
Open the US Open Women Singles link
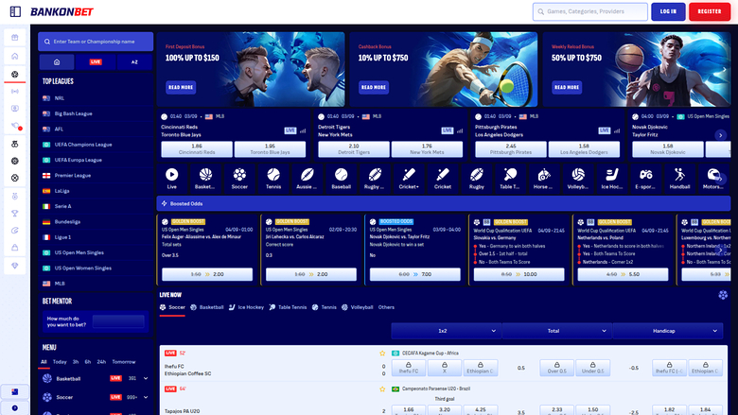pyautogui.click(x=83, y=268)
